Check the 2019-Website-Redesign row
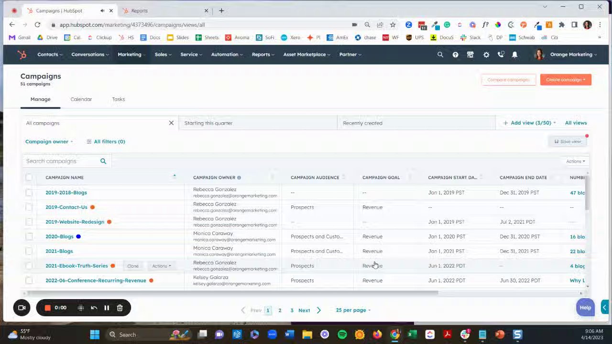The width and height of the screenshot is (612, 344). 29,222
